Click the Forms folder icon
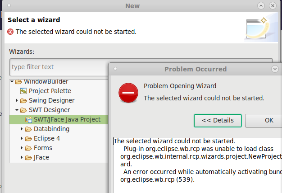The image size is (282, 193). point(28,148)
